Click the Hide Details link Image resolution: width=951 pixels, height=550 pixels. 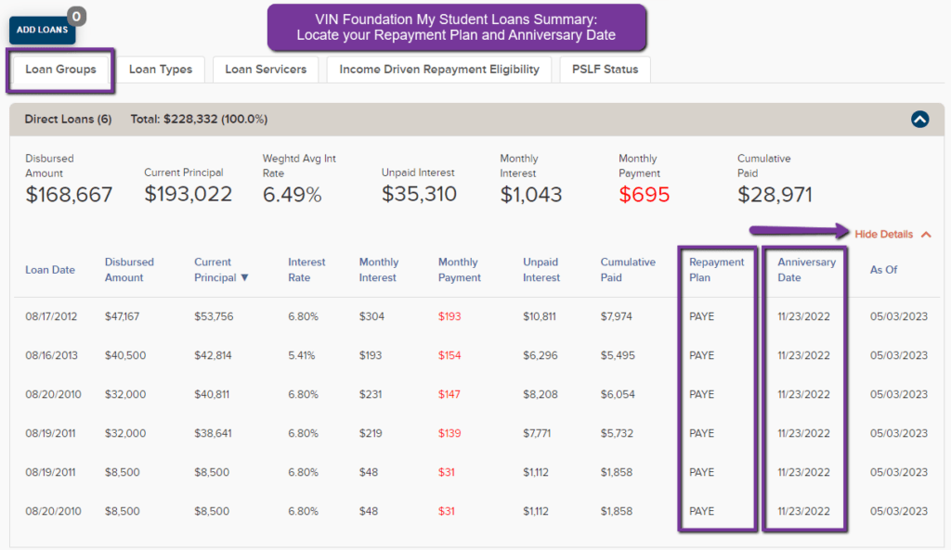pos(884,235)
